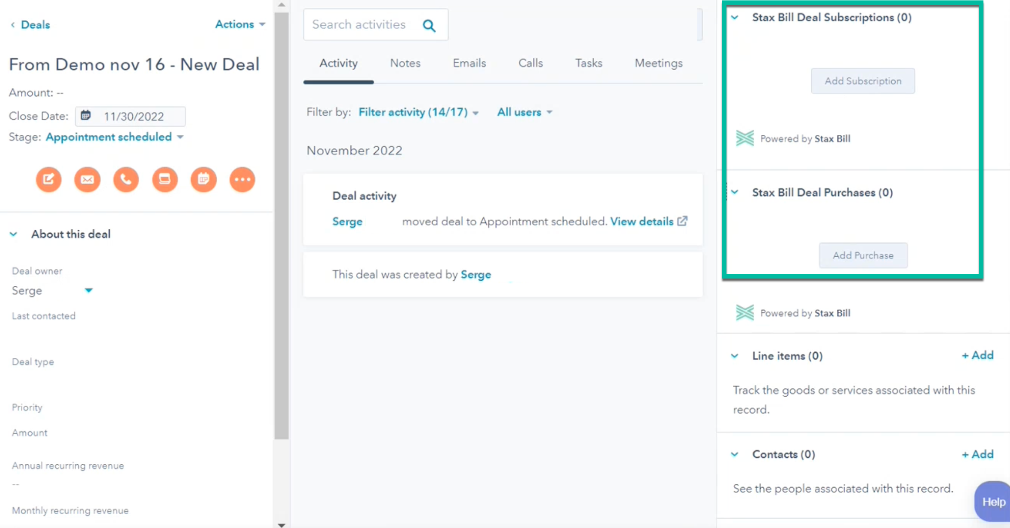The height and width of the screenshot is (528, 1010).
Task: Switch to the Activity tab
Action: 338,63
